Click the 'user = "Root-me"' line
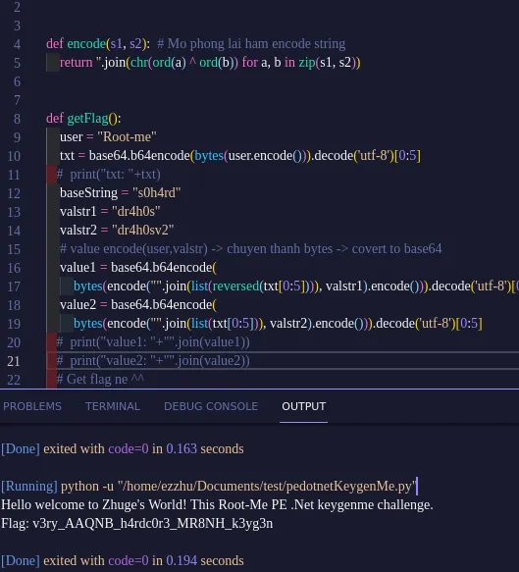 click(108, 136)
